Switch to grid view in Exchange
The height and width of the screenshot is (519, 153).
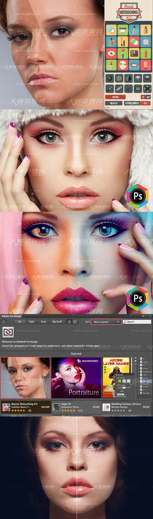69,322
